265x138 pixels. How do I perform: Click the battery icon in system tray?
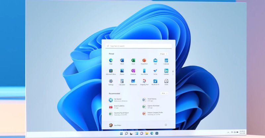point(237,132)
